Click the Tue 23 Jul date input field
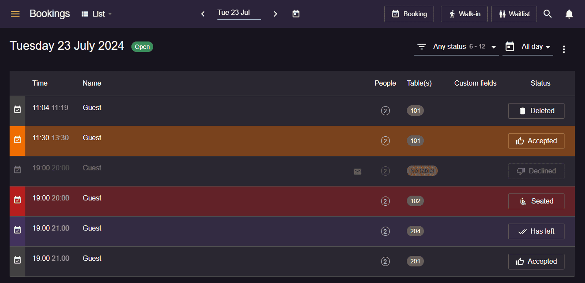Image resolution: width=585 pixels, height=283 pixels. tap(239, 12)
